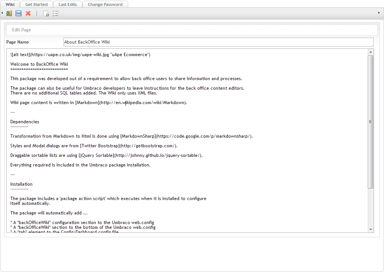Click the 'Page Name' label

tap(18, 42)
